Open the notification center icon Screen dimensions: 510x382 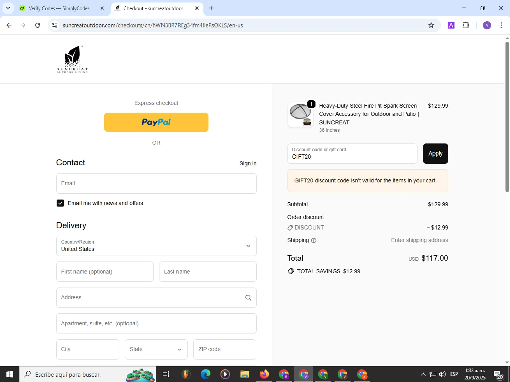pyautogui.click(x=498, y=374)
